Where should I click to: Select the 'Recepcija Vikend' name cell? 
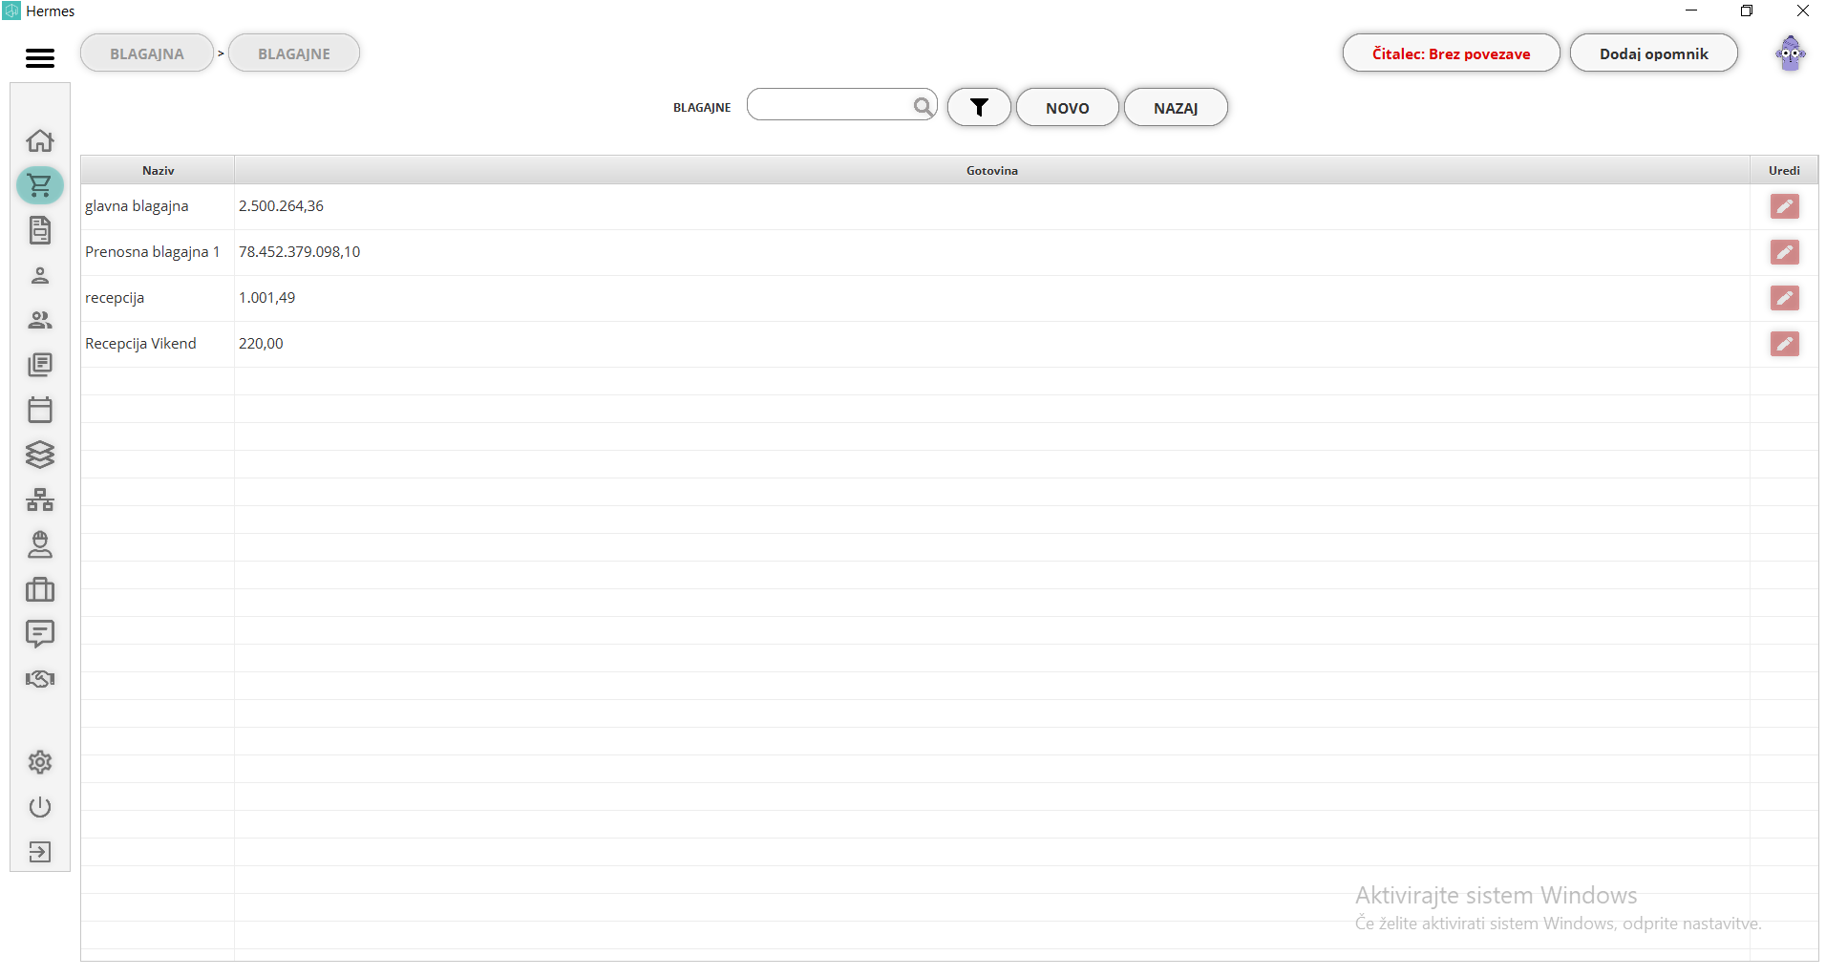(158, 344)
